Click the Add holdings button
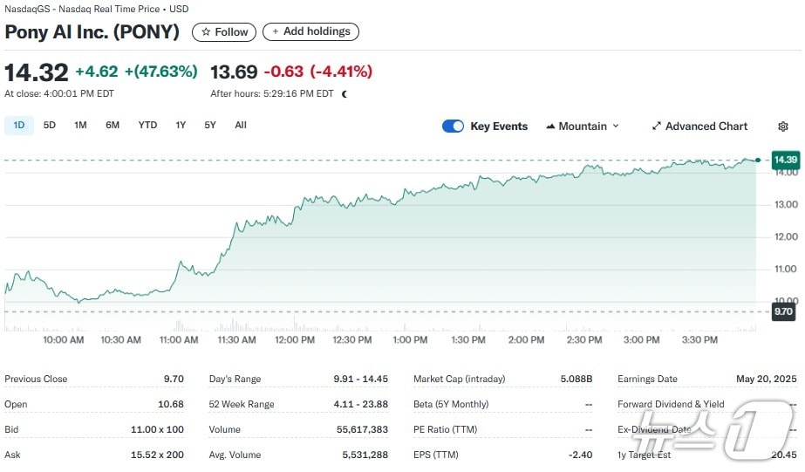The image size is (805, 472). (310, 31)
